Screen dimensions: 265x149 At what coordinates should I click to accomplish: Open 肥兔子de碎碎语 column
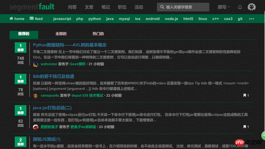83,127
